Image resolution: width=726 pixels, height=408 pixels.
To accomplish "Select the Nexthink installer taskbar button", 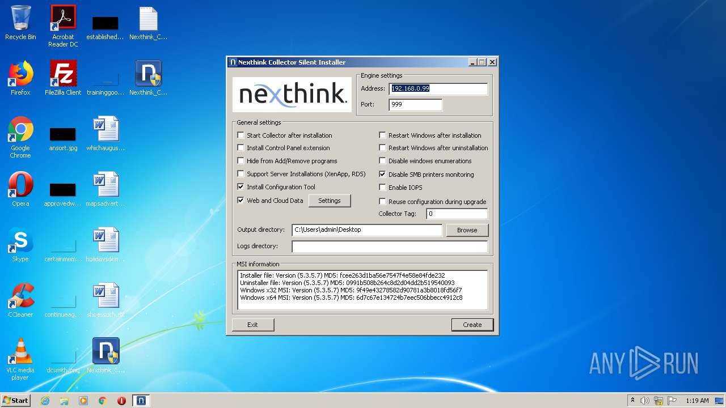I will tap(141, 401).
